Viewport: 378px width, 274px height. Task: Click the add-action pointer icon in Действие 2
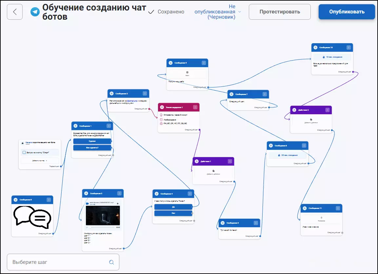pyautogui.click(x=311, y=119)
